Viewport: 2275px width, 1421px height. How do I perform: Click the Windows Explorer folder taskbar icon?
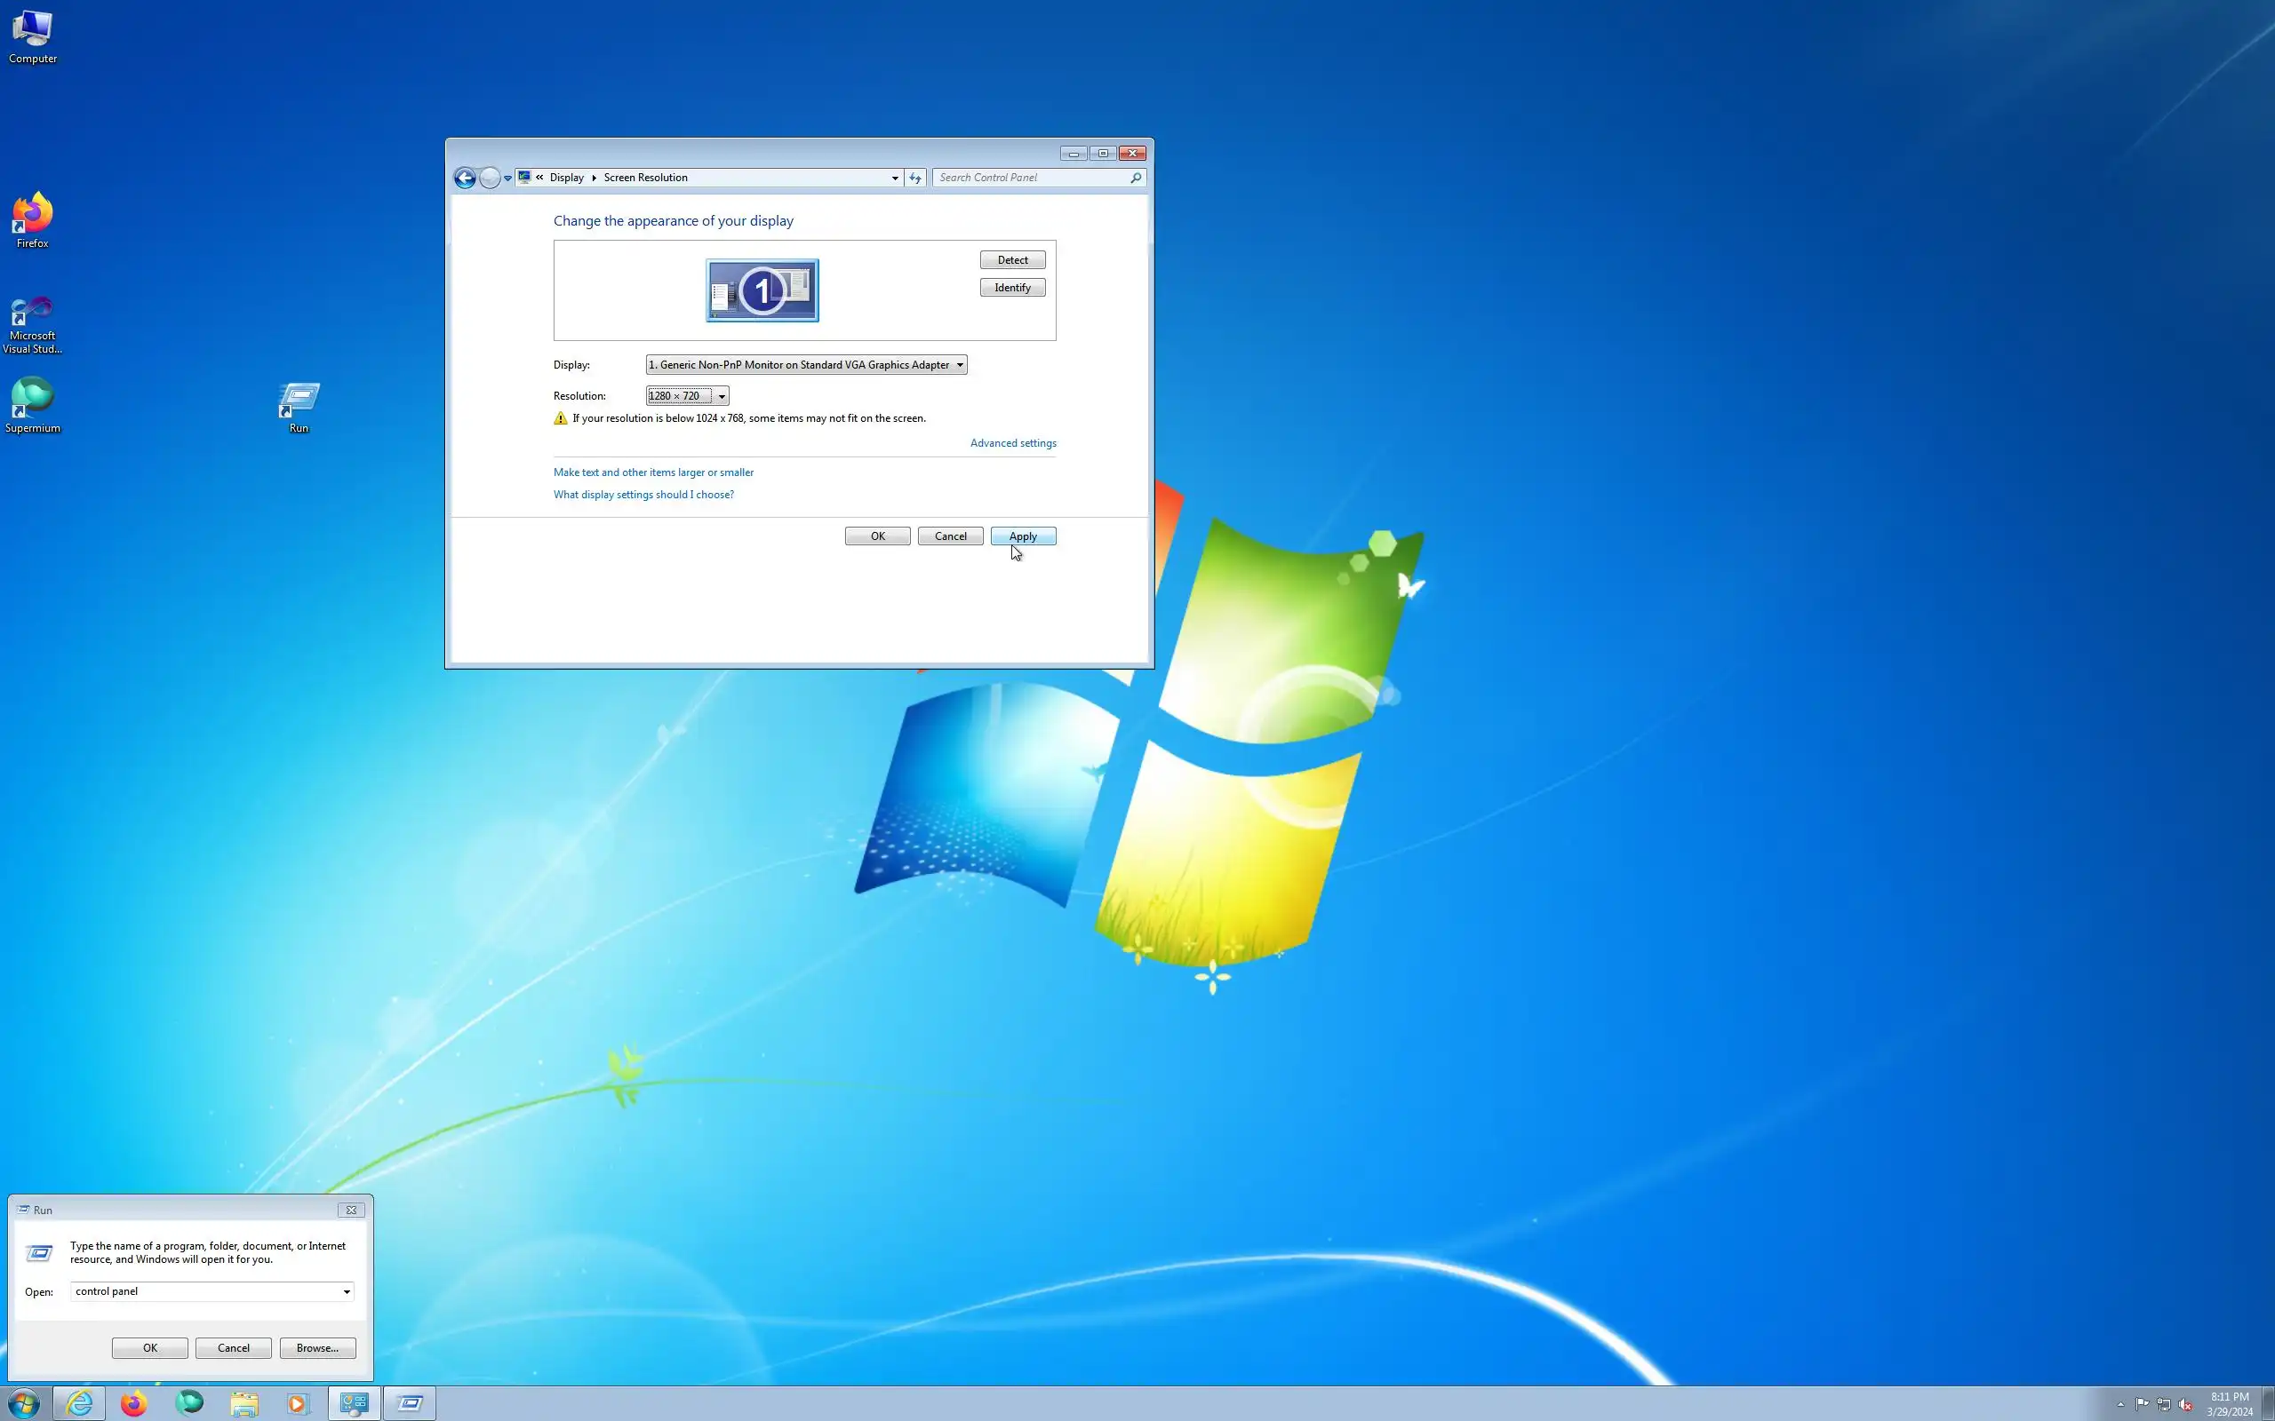point(243,1403)
